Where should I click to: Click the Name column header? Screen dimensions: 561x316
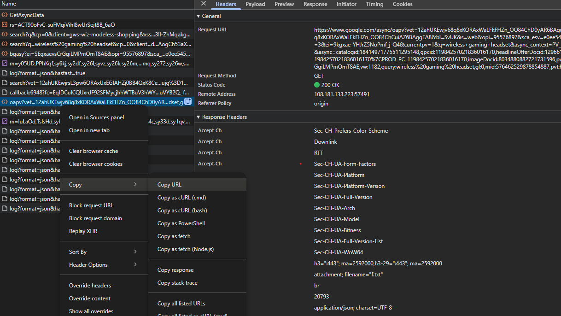pyautogui.click(x=9, y=4)
